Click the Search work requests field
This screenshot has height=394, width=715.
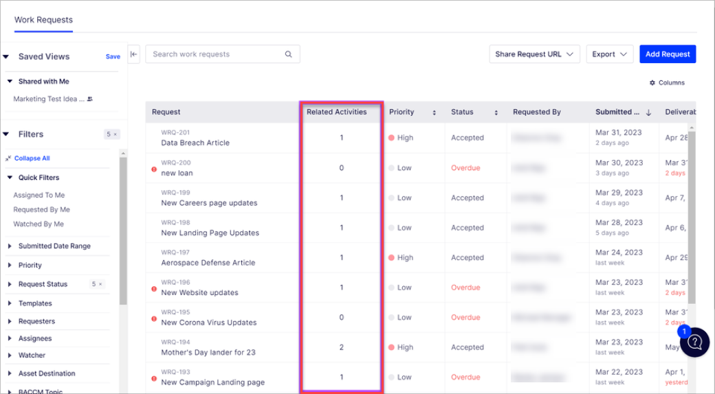click(x=217, y=54)
